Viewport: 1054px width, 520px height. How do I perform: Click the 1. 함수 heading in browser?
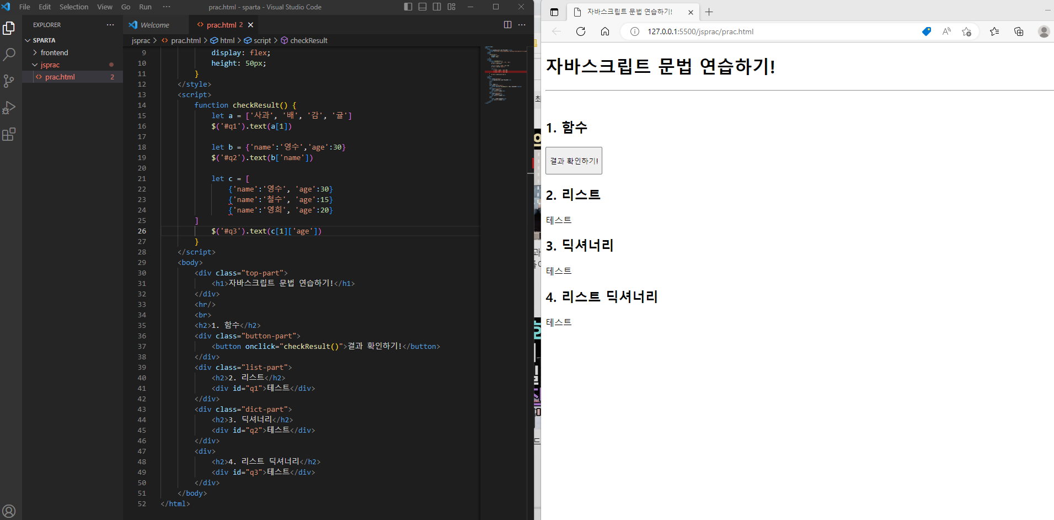[x=566, y=128]
